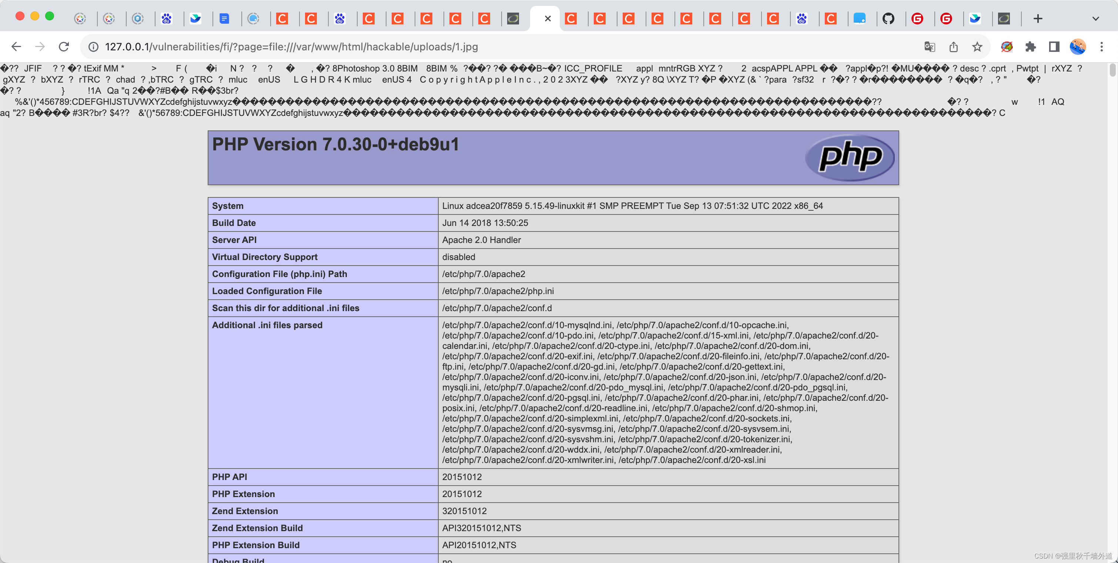Select the 'PHP Extension' label

click(x=244, y=494)
